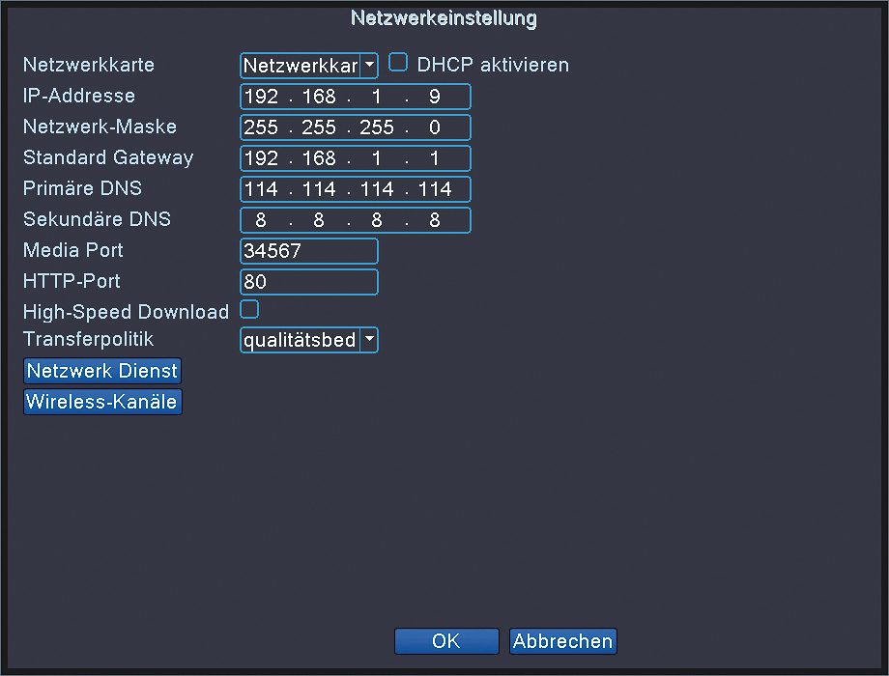Viewport: 889px width, 676px height.
Task: Focus the HTTP-Port input field
Action: pos(308,282)
